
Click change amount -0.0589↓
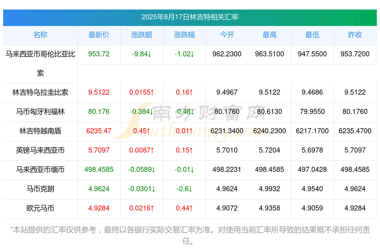pyautogui.click(x=142, y=170)
